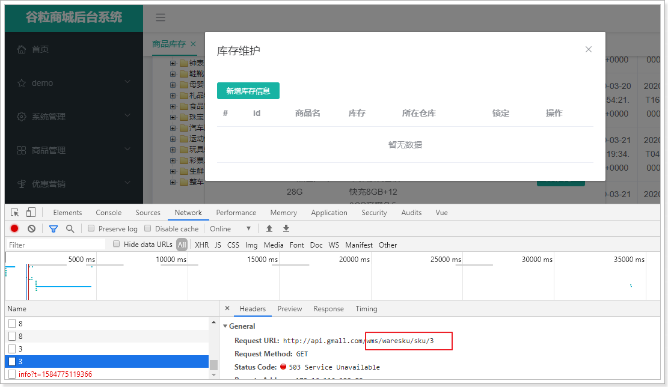The height and width of the screenshot is (387, 668).
Task: Collapse the General headers section
Action: (x=225, y=326)
